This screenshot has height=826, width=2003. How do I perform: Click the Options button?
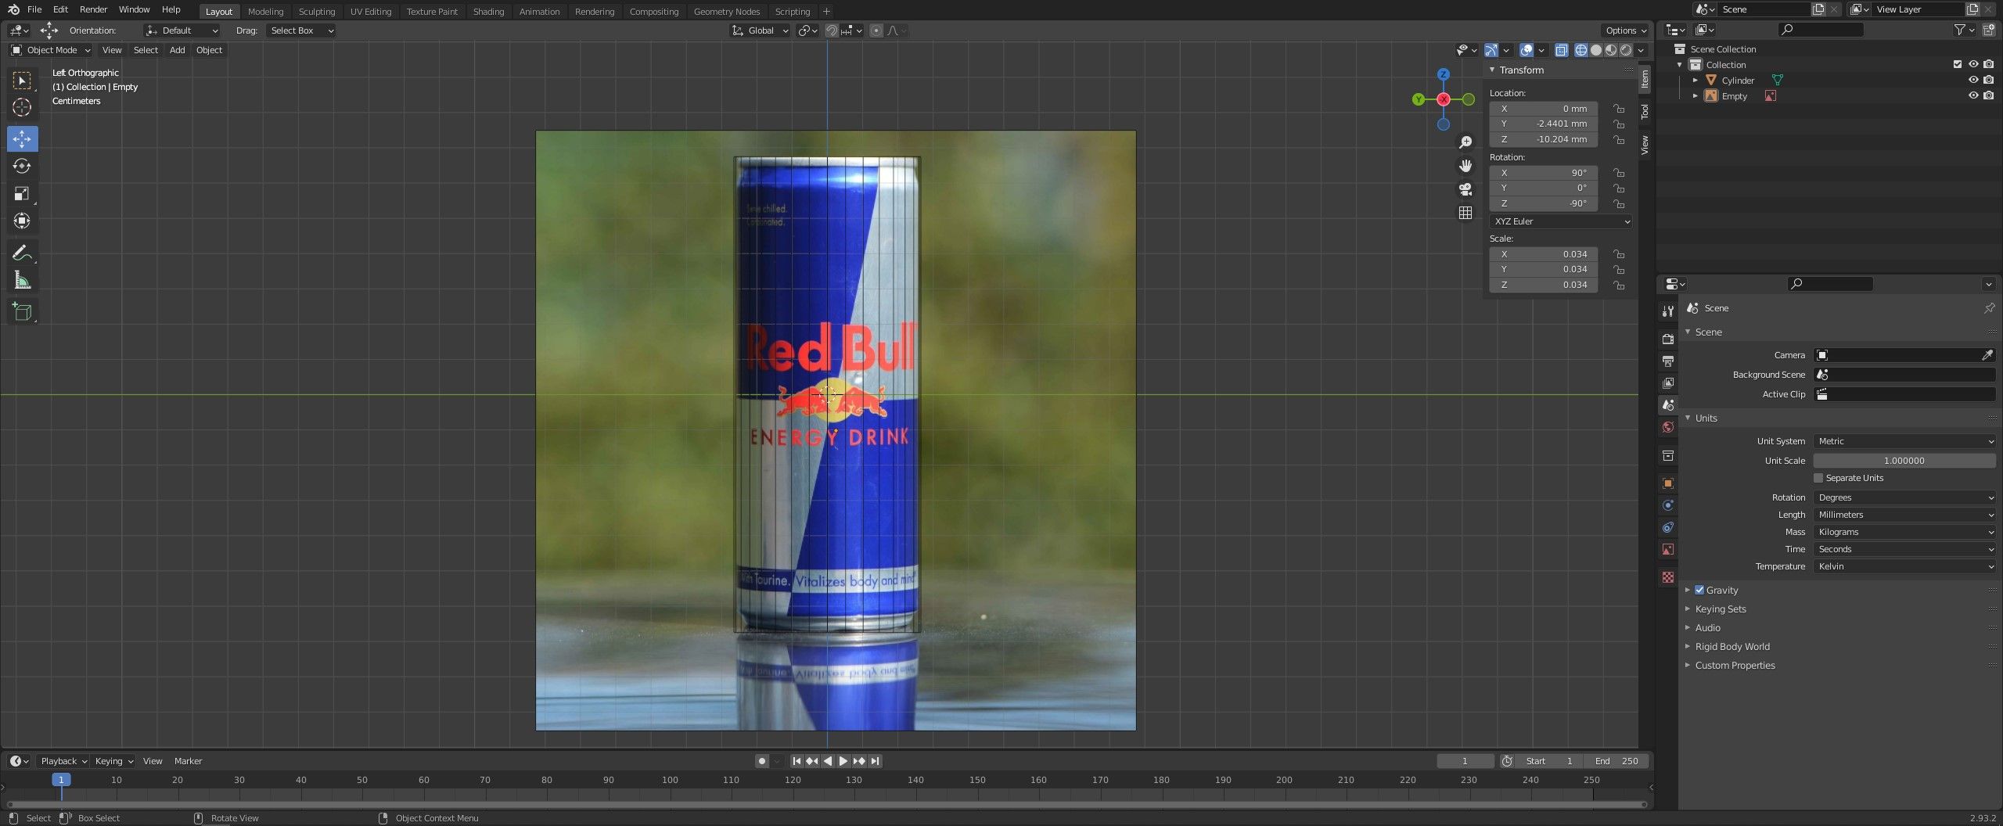click(x=1626, y=31)
